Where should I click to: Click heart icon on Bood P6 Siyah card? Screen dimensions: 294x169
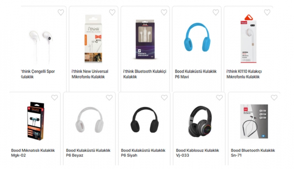(164, 97)
